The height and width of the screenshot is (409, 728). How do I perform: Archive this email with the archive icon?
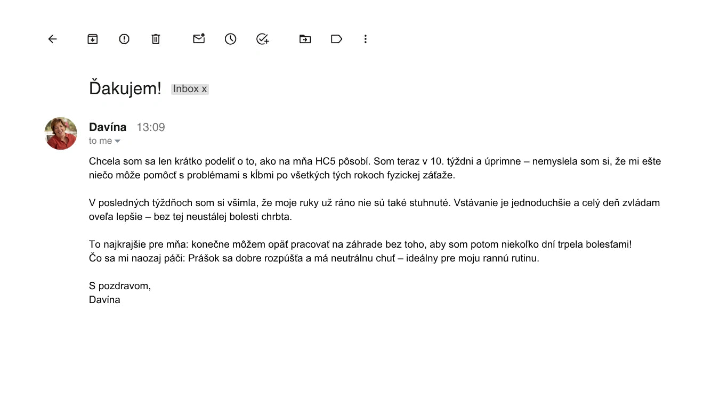[93, 39]
